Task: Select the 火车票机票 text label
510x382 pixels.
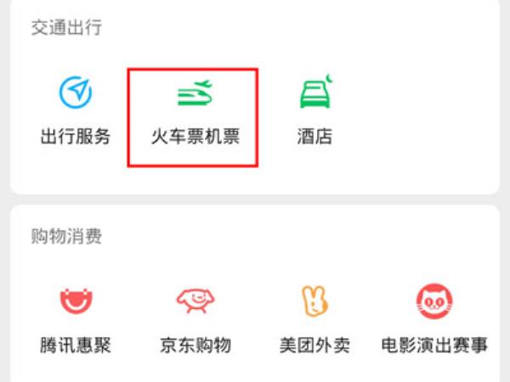Action: click(x=195, y=136)
